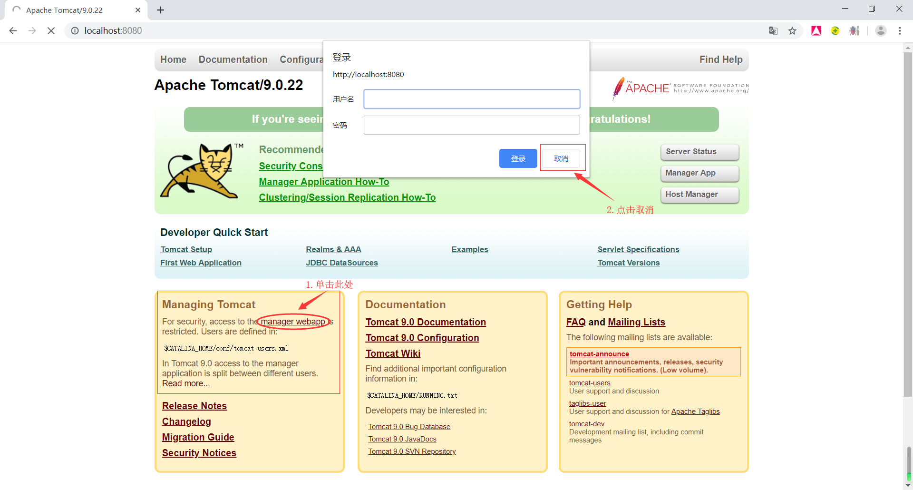Open the Documentation navigation item

233,59
